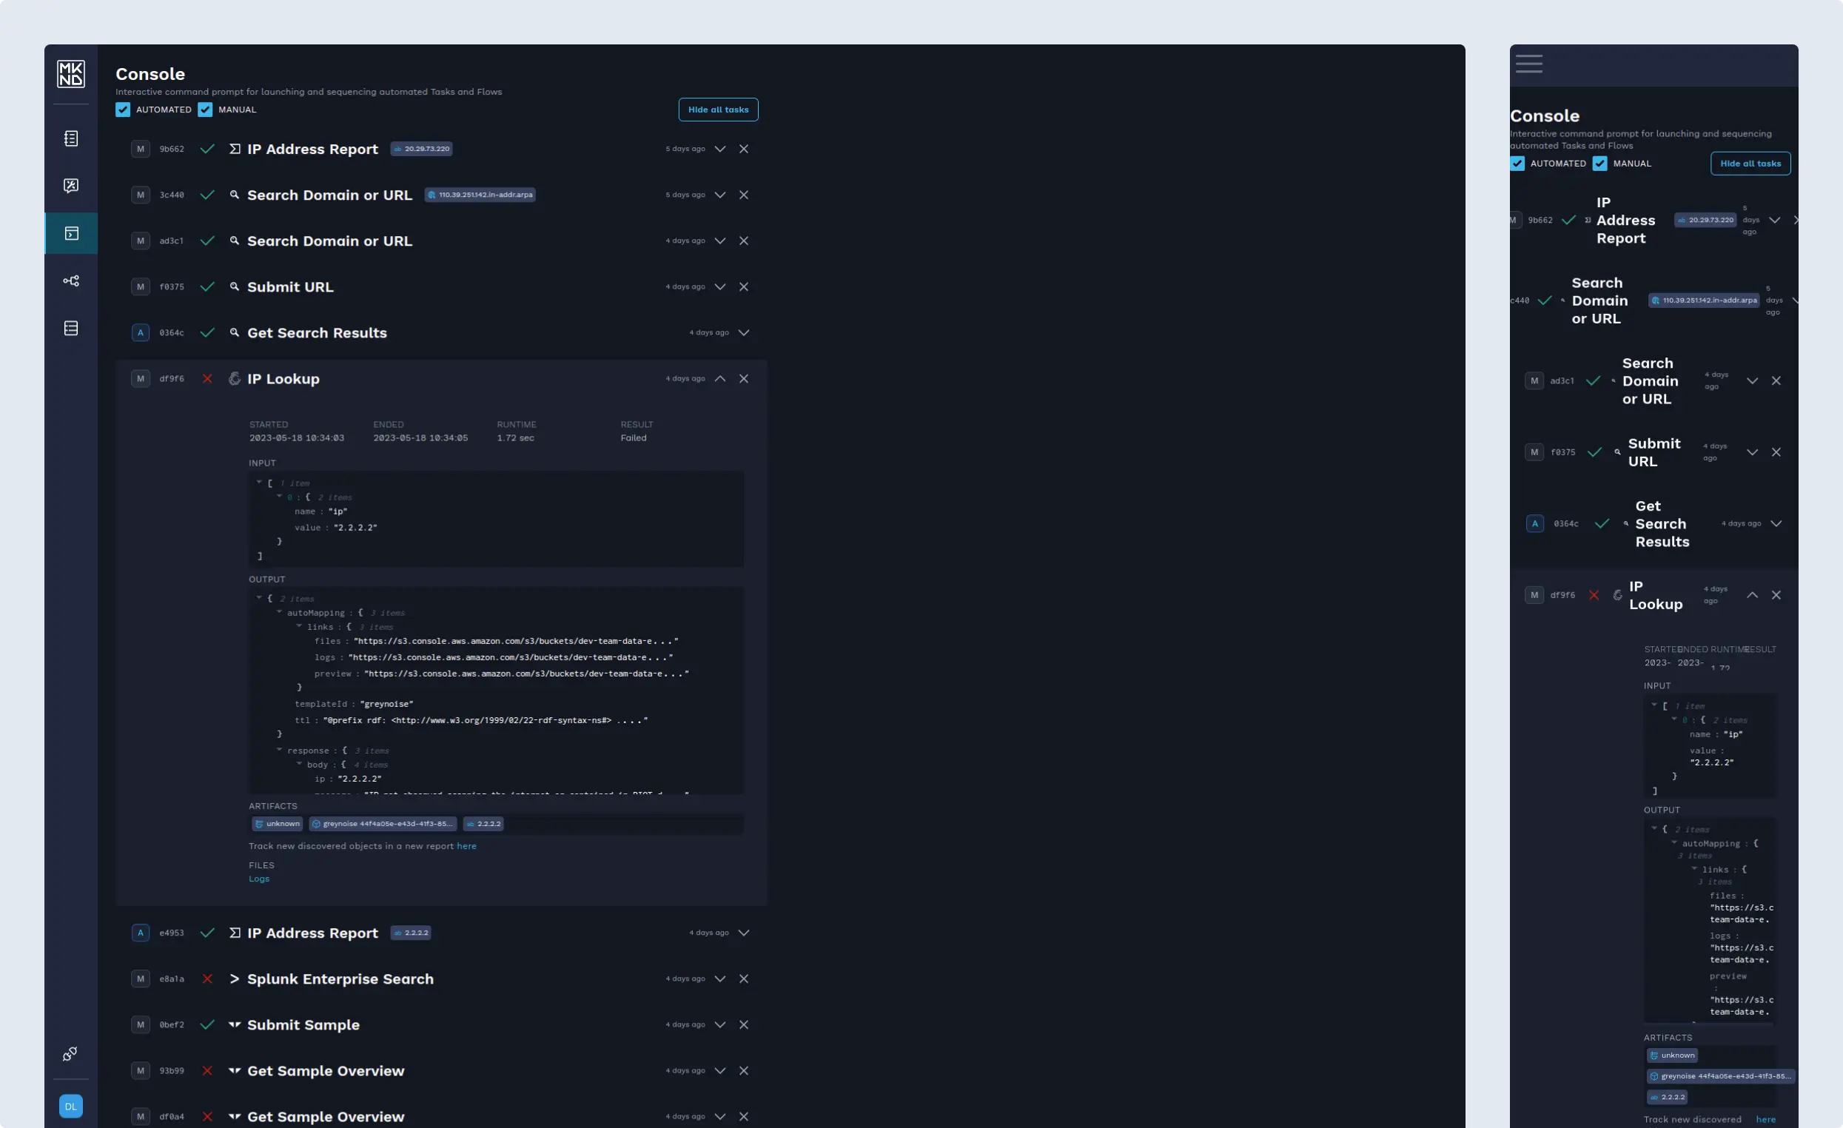
Task: Click the highlighted Console sidebar icon
Action: click(71, 232)
